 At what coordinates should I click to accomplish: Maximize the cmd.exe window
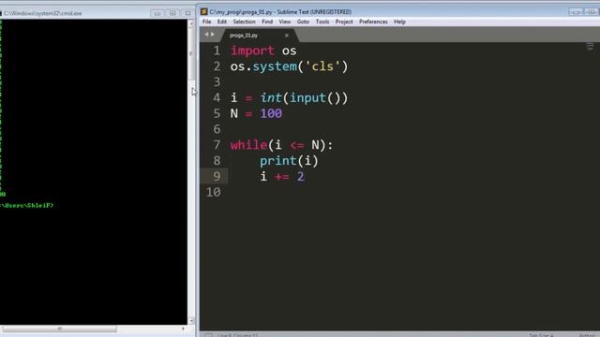tap(172, 13)
